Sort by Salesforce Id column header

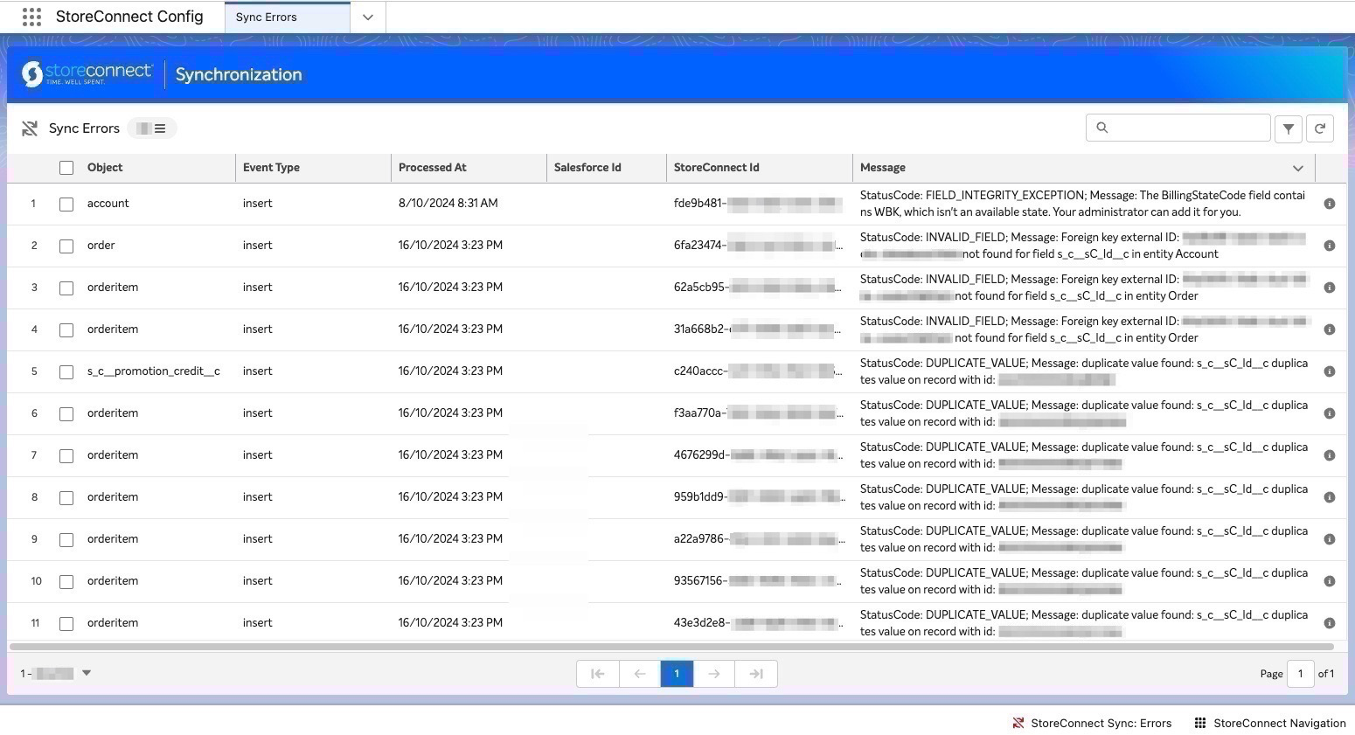point(587,168)
